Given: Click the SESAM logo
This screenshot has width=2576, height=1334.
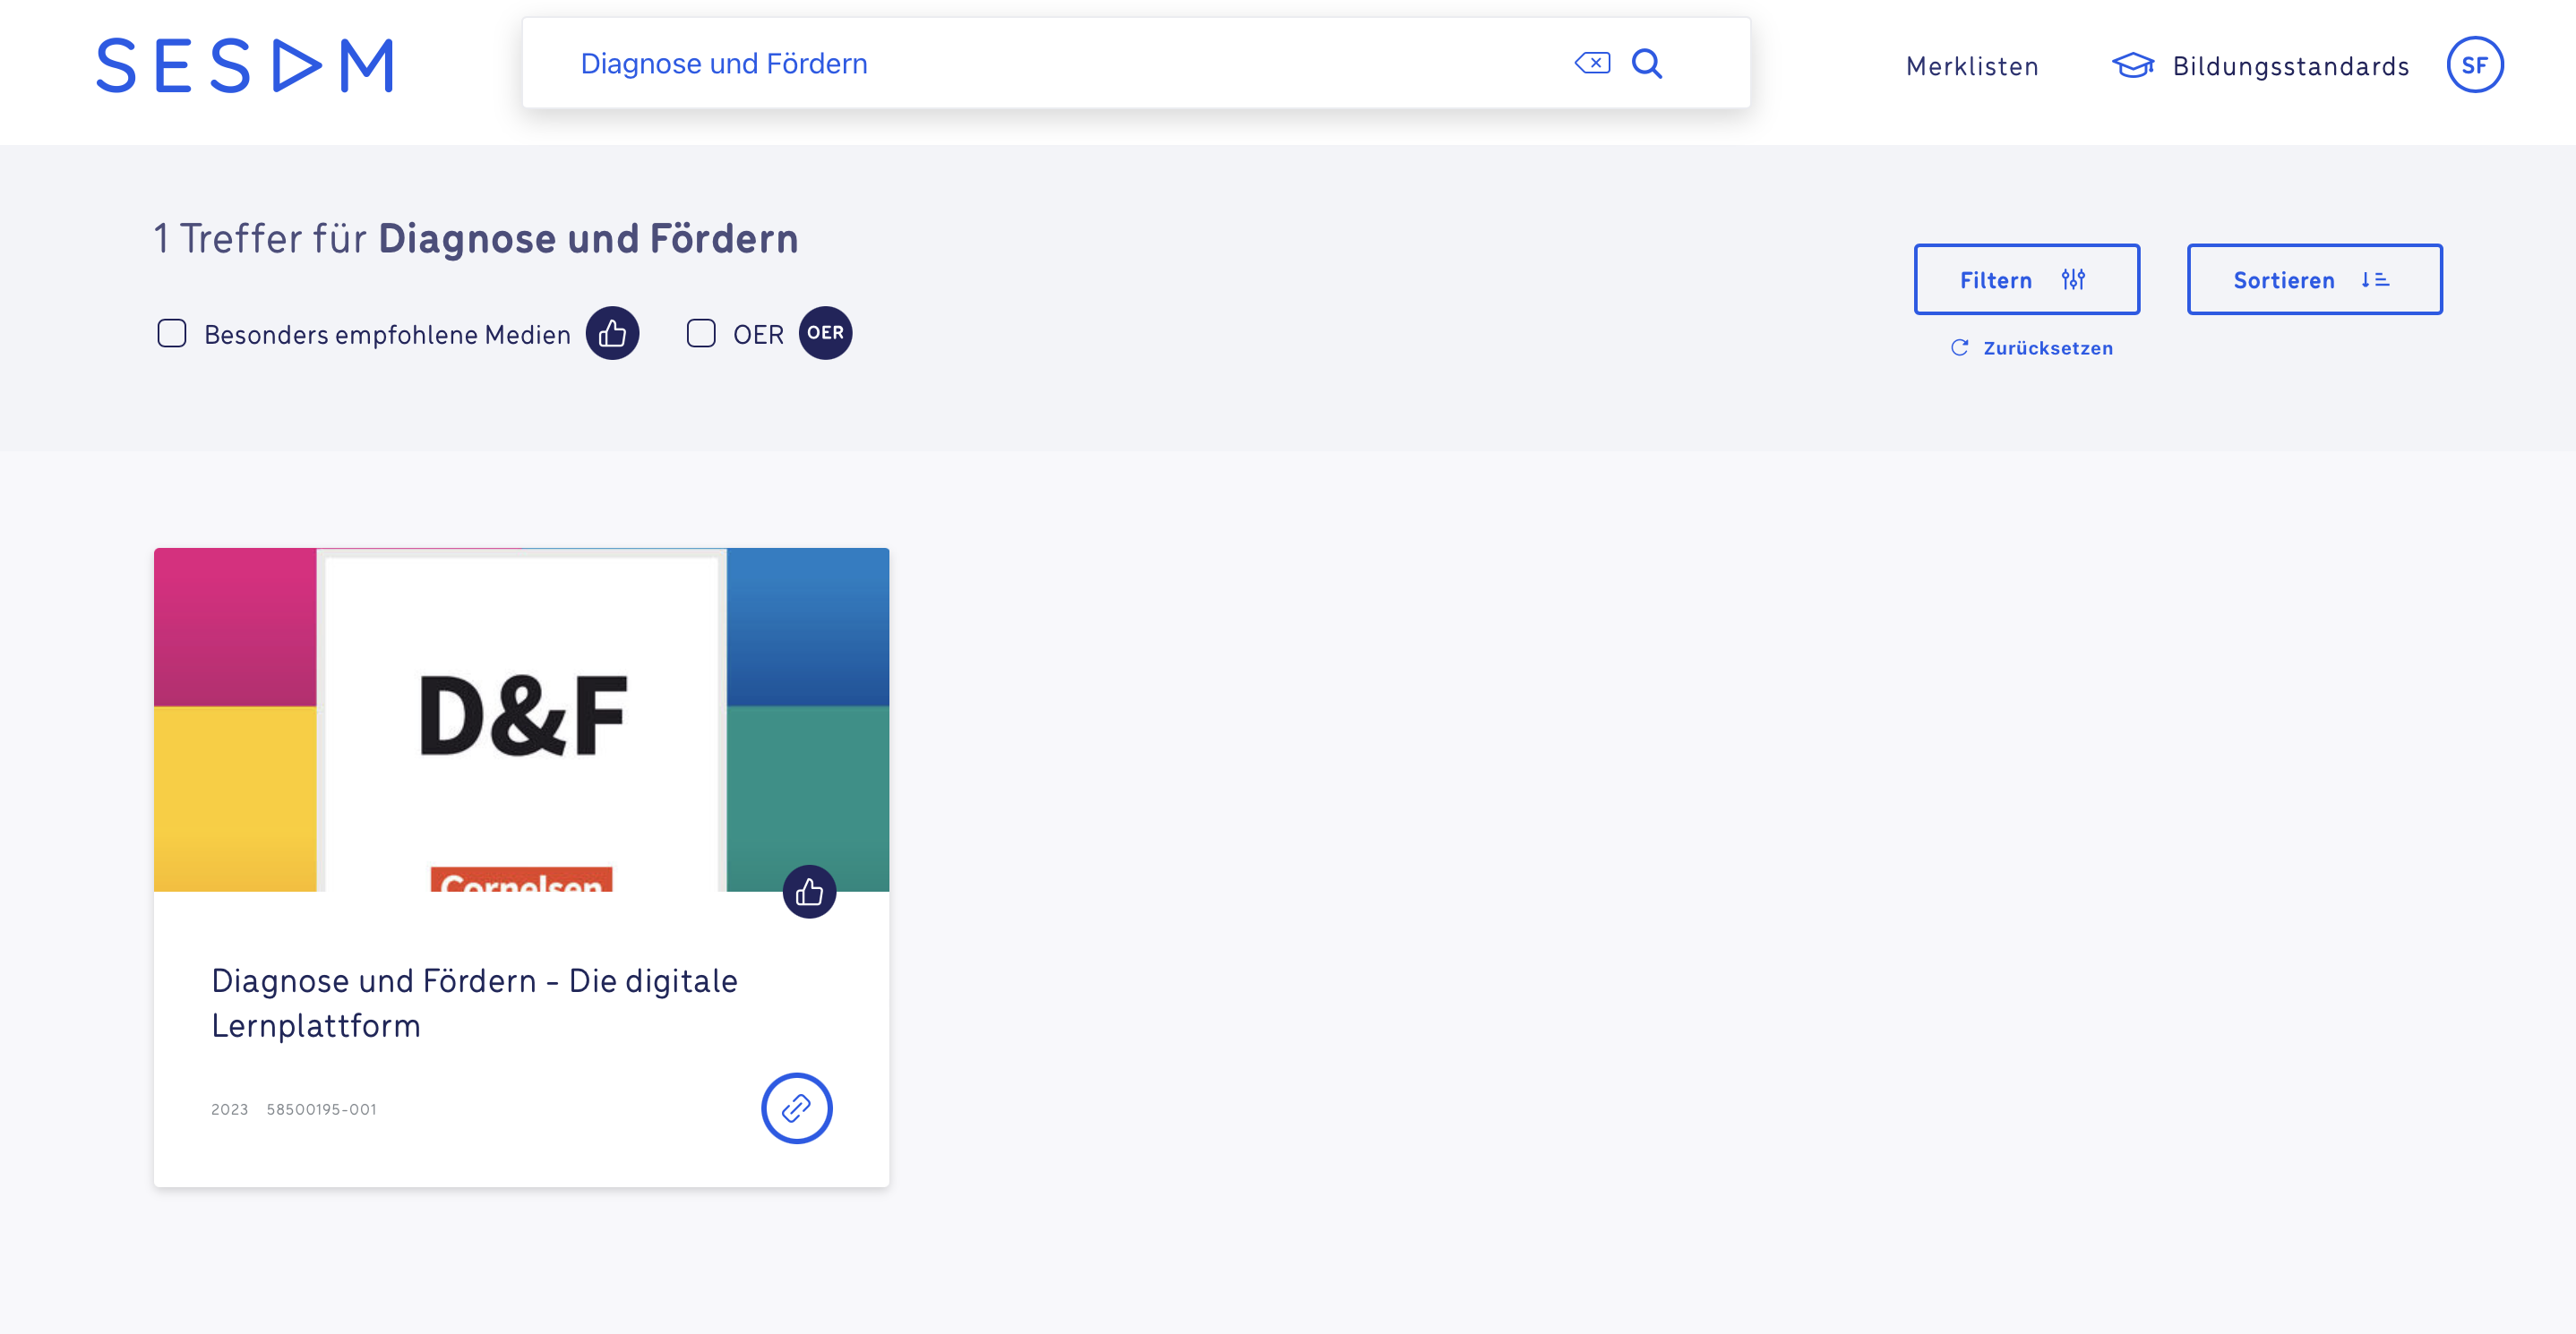Looking at the screenshot, I should 245,66.
